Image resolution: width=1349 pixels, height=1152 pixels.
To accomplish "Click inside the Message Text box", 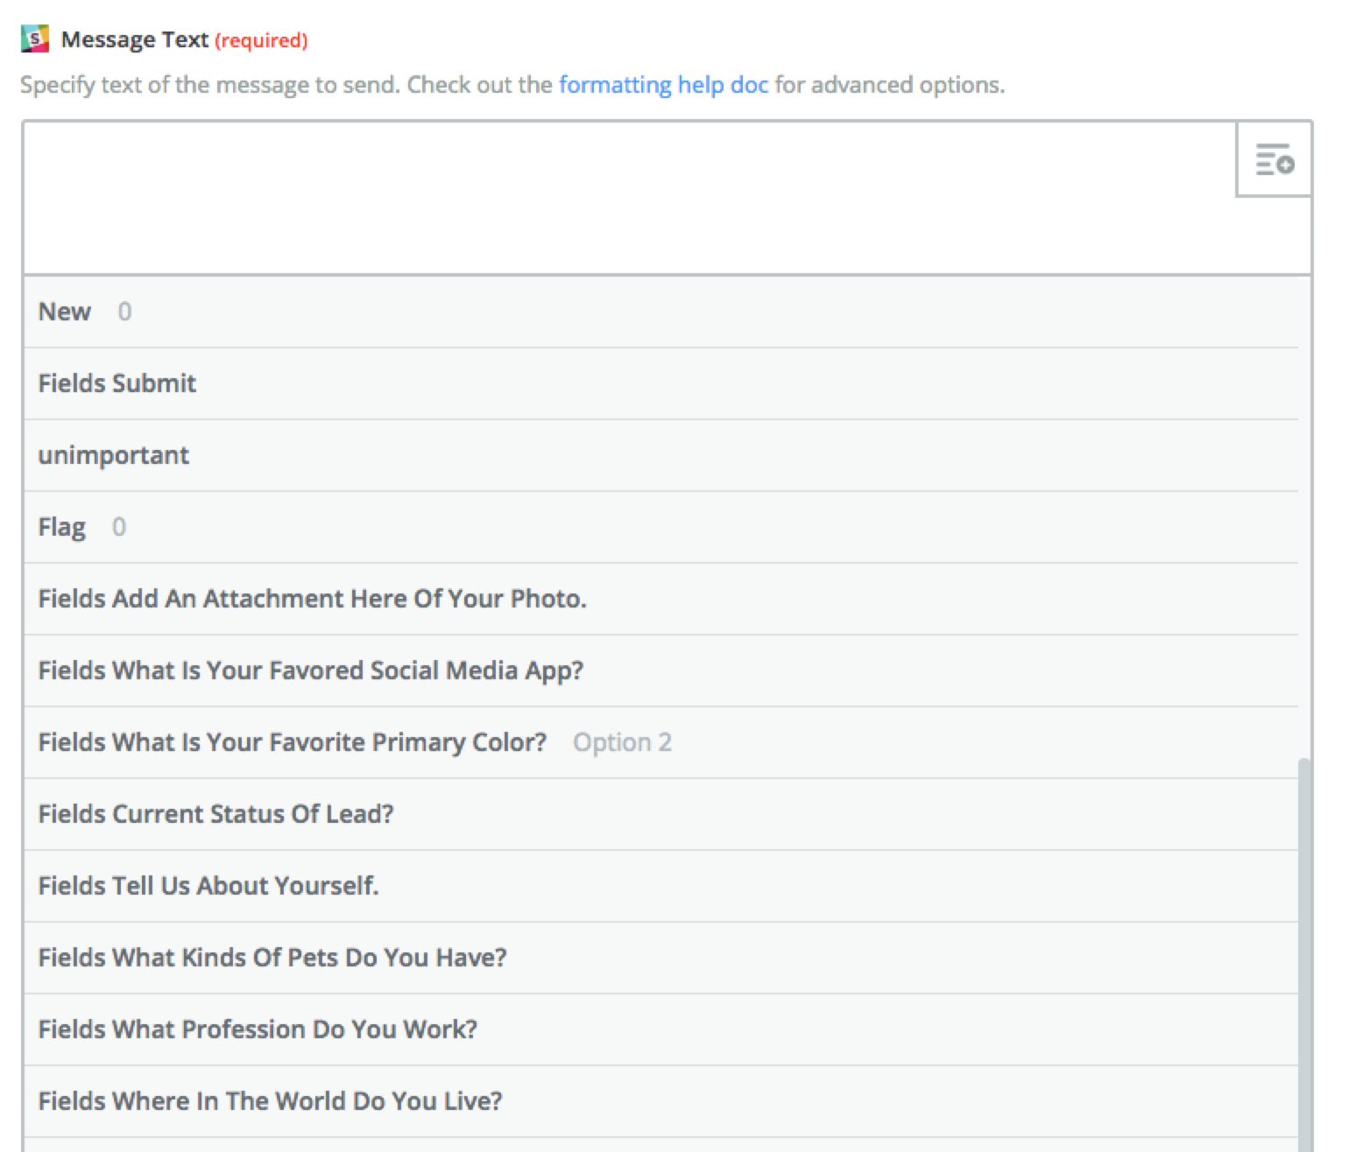I will pyautogui.click(x=629, y=198).
